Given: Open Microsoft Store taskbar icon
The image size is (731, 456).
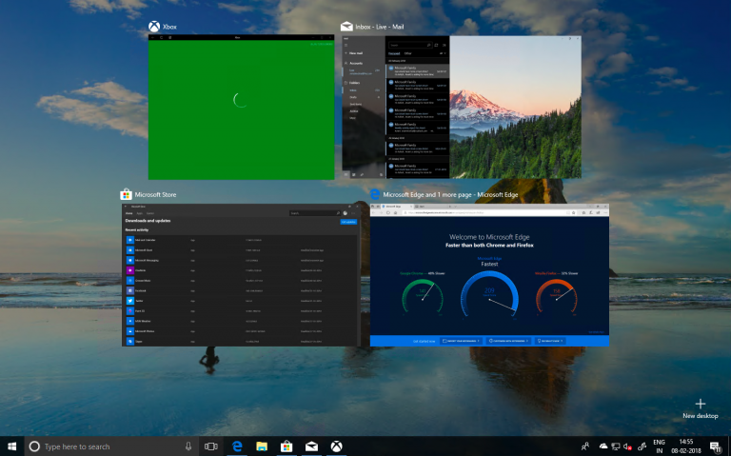Looking at the screenshot, I should pyautogui.click(x=286, y=446).
